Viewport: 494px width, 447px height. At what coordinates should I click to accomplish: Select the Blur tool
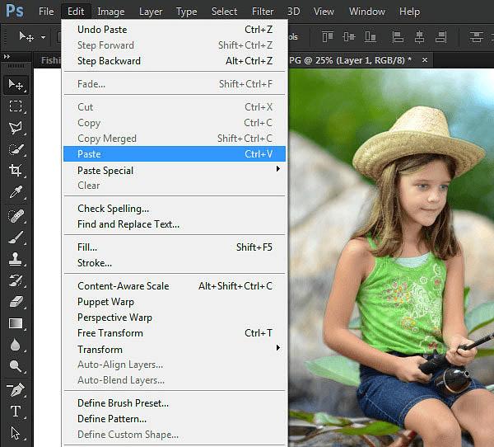tap(16, 345)
